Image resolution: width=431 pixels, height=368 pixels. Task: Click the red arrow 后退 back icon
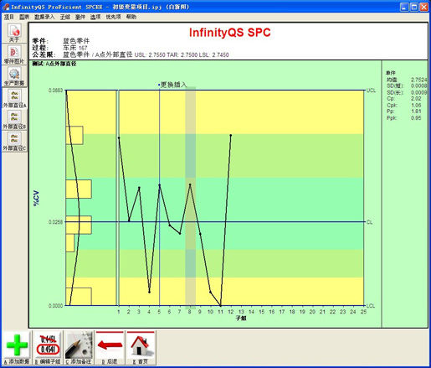(x=110, y=348)
